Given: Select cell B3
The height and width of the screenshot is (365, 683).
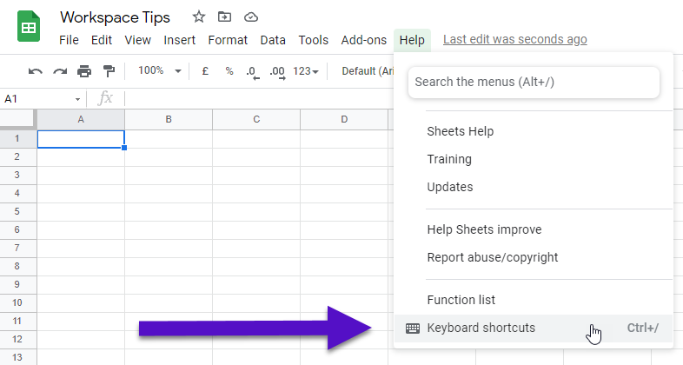Looking at the screenshot, I should point(169,175).
